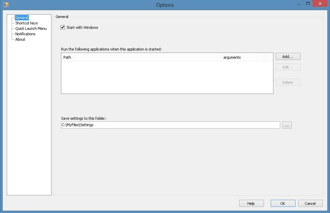Uncheck Start with Windows
Viewport: 330px width, 213px height.
63,27
